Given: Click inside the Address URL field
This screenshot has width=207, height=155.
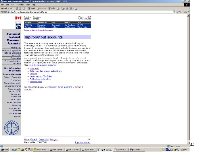Looking at the screenshot, I should pos(91,12).
